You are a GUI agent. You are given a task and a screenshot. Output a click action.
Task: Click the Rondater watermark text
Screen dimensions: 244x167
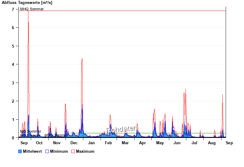(x=121, y=129)
